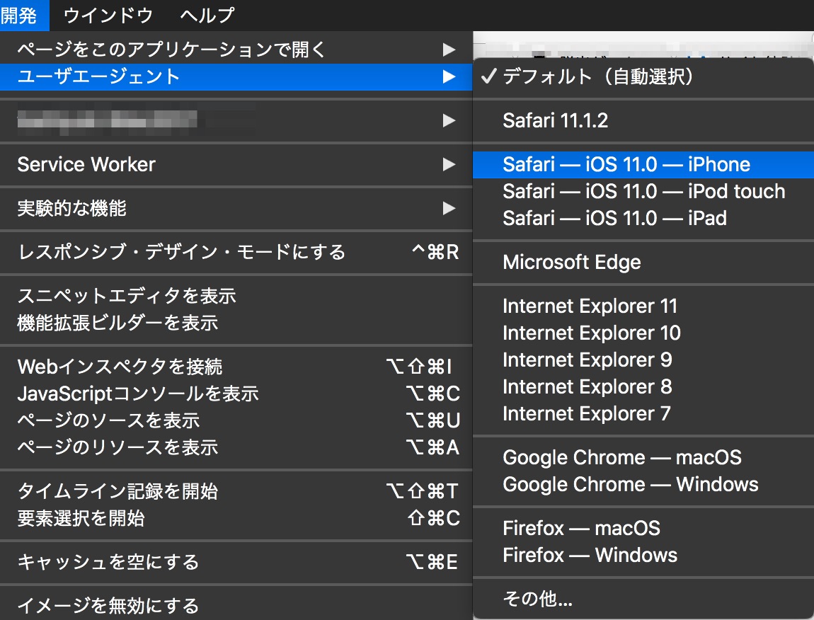Select Webインスペクタを接続
This screenshot has height=620, width=814.
(x=236, y=367)
